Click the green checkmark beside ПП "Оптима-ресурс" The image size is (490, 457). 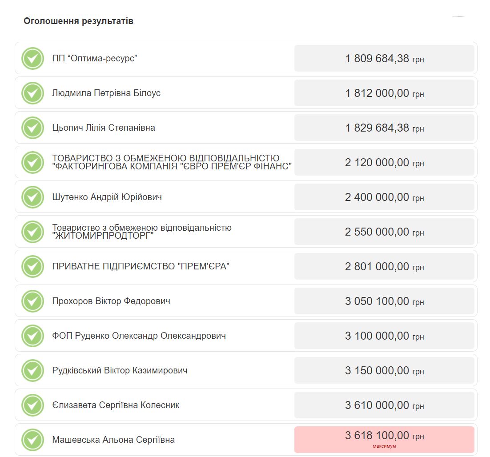point(32,58)
